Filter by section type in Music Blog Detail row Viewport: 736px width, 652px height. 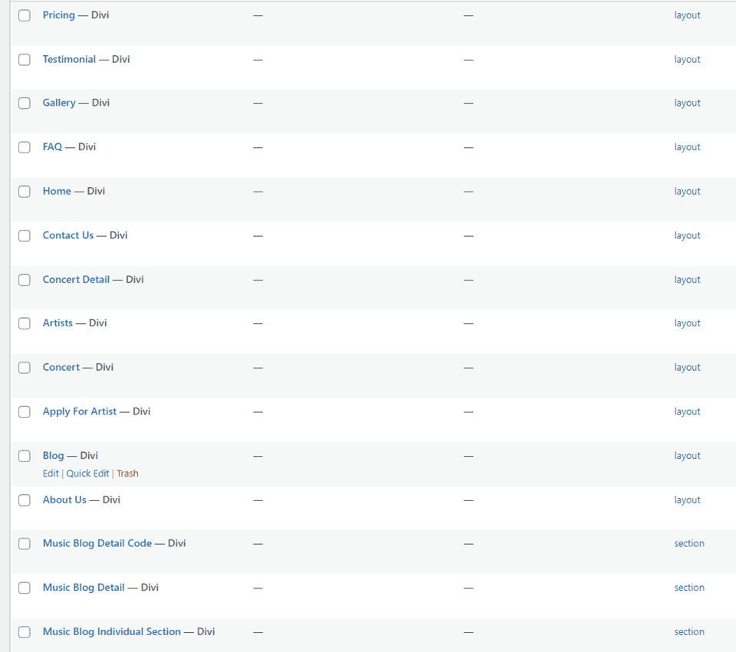(689, 588)
